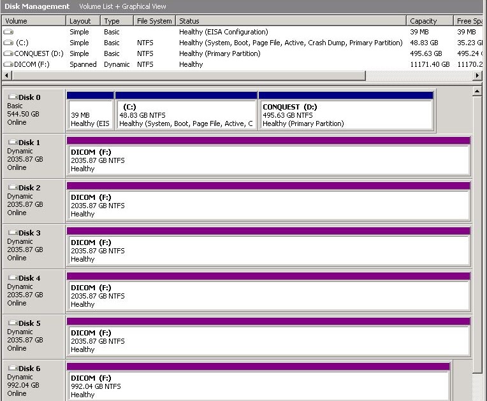This screenshot has width=487, height=401.
Task: Click the Disk 2 disk icon
Action: click(x=13, y=187)
